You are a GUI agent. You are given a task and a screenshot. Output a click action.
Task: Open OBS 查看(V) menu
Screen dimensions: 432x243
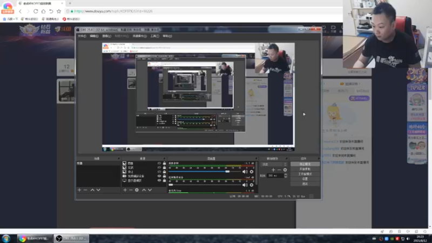click(x=106, y=36)
